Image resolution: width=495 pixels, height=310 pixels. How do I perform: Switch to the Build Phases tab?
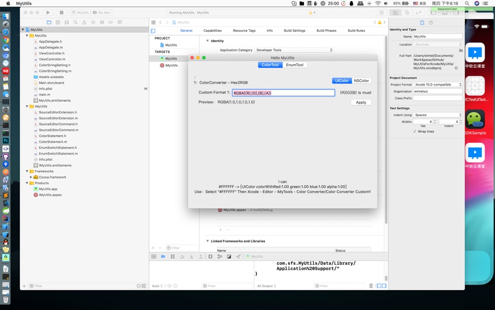pos(326,31)
